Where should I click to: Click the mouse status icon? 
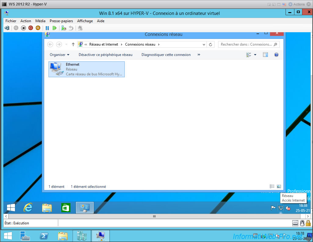click(x=302, y=223)
